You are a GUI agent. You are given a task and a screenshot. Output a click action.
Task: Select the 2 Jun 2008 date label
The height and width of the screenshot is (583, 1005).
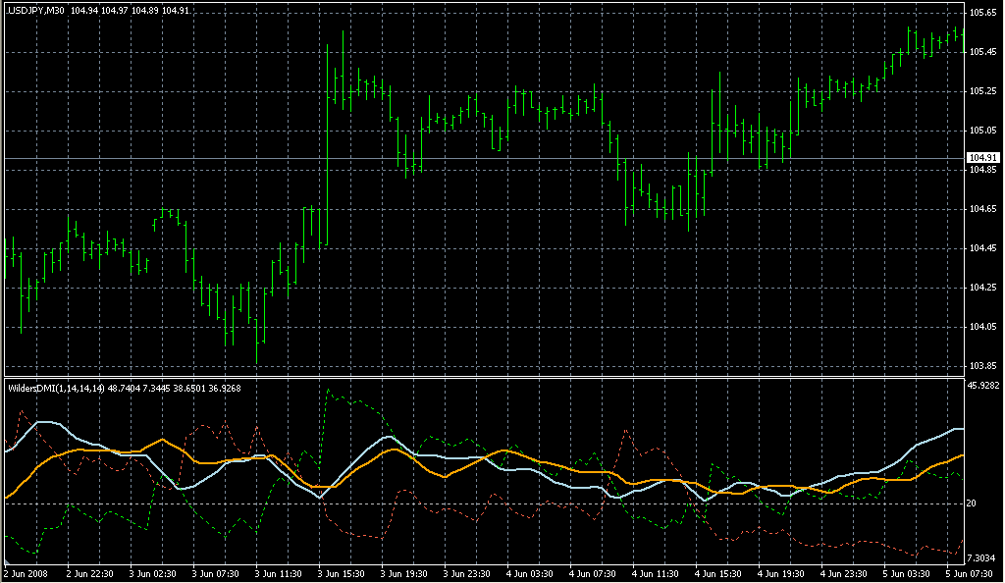(x=26, y=572)
